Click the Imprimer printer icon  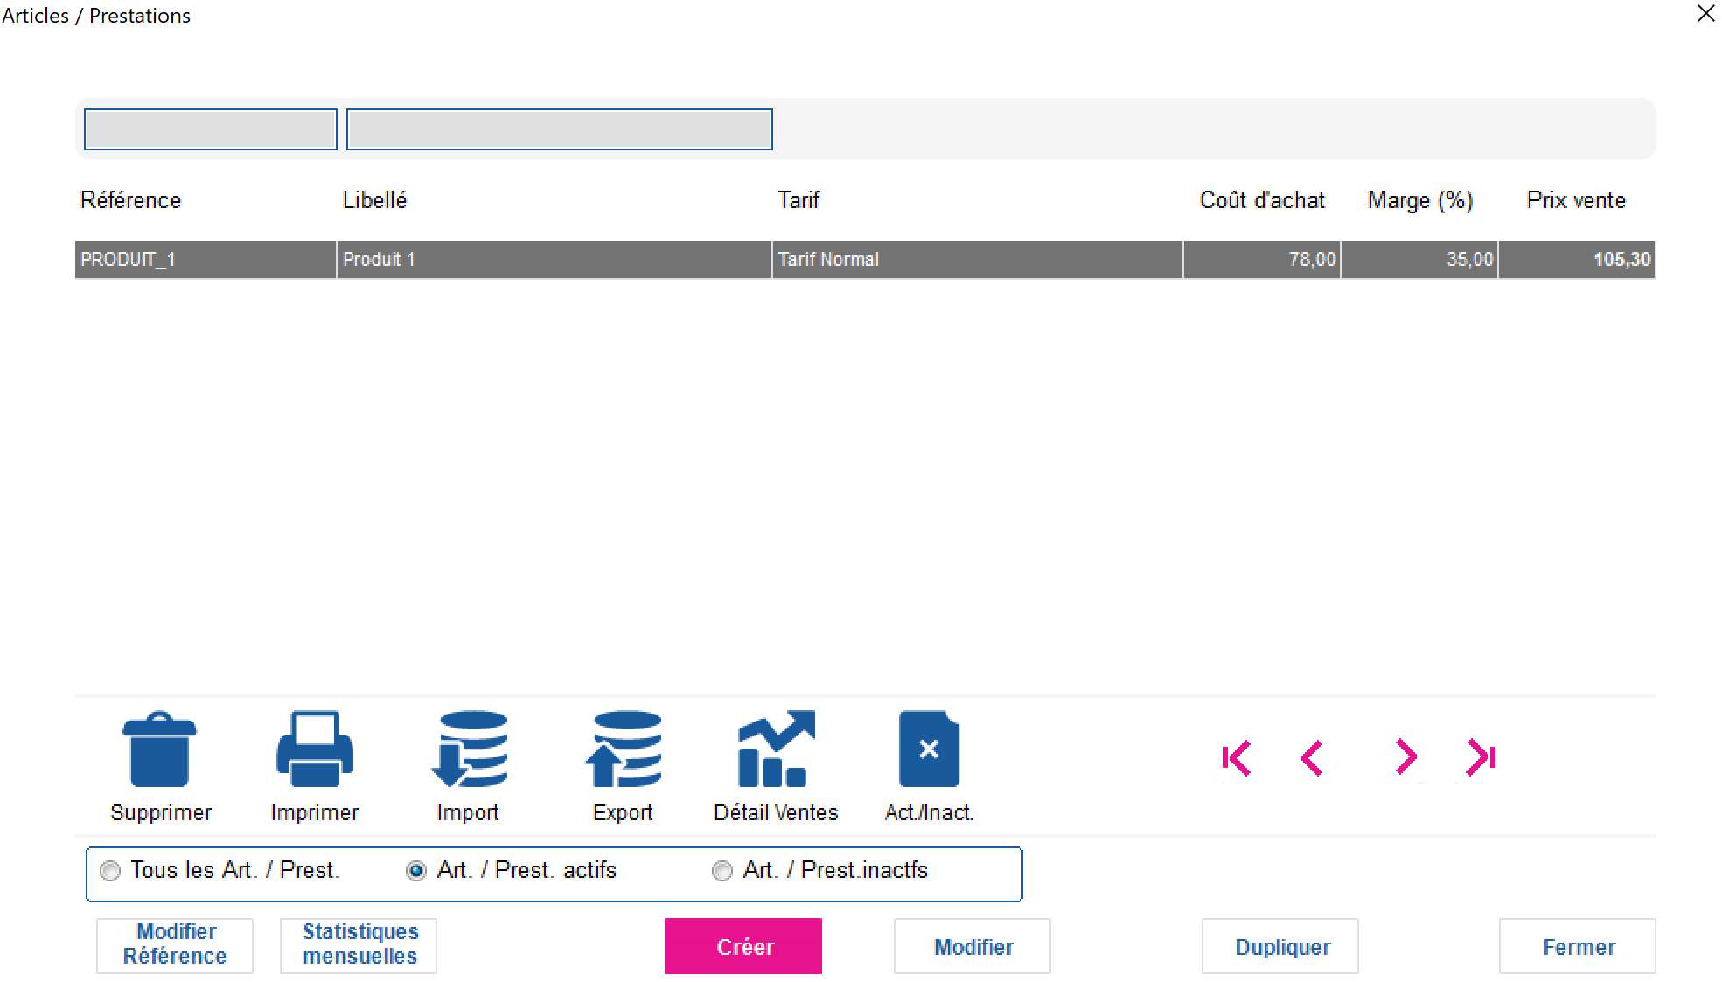coord(315,750)
